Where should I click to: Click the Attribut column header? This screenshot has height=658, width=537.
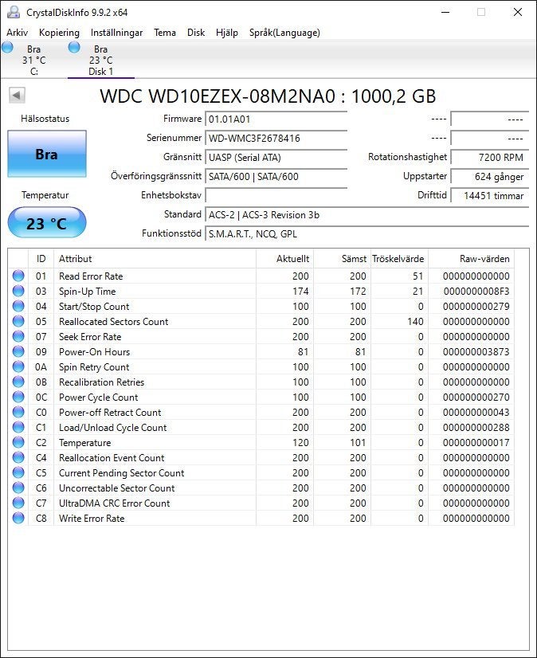155,258
